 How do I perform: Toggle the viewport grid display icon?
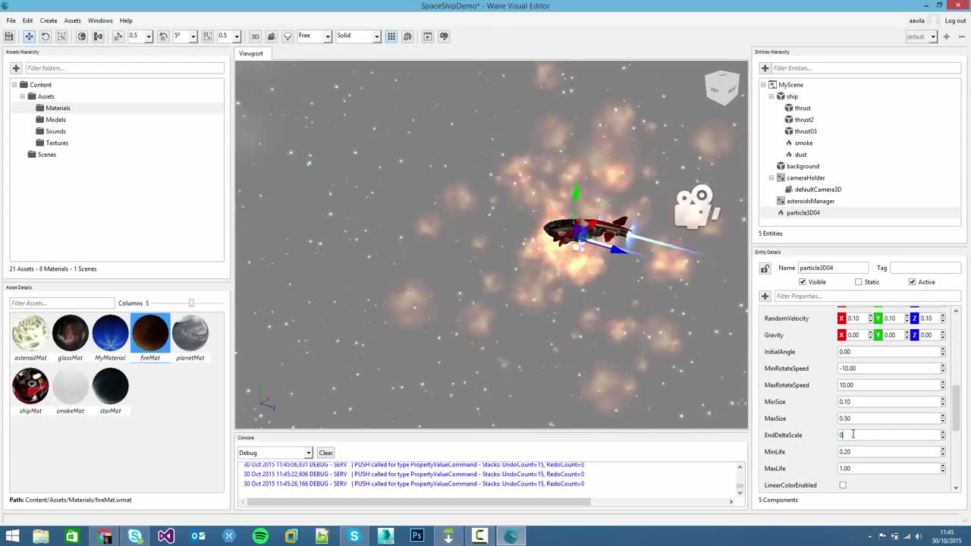[391, 36]
